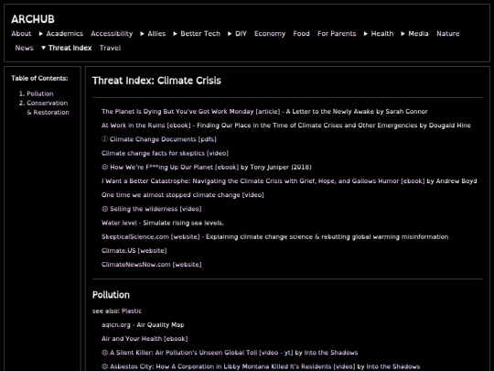The height and width of the screenshot is (371, 494).
Task: Expand the Media menu
Action: pyautogui.click(x=415, y=34)
